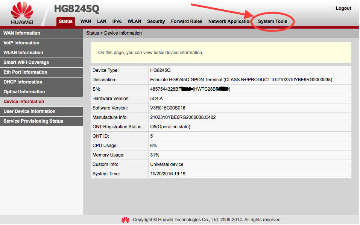The image size is (360, 225).
Task: Switch to Forward Rules tab
Action: coord(187,21)
